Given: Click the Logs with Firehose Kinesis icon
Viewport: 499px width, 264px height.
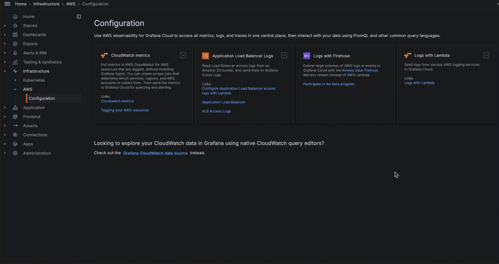Looking at the screenshot, I should [x=306, y=56].
